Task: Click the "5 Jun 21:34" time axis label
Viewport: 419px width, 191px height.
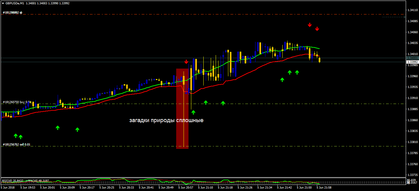Action: pyautogui.click(x=265, y=187)
